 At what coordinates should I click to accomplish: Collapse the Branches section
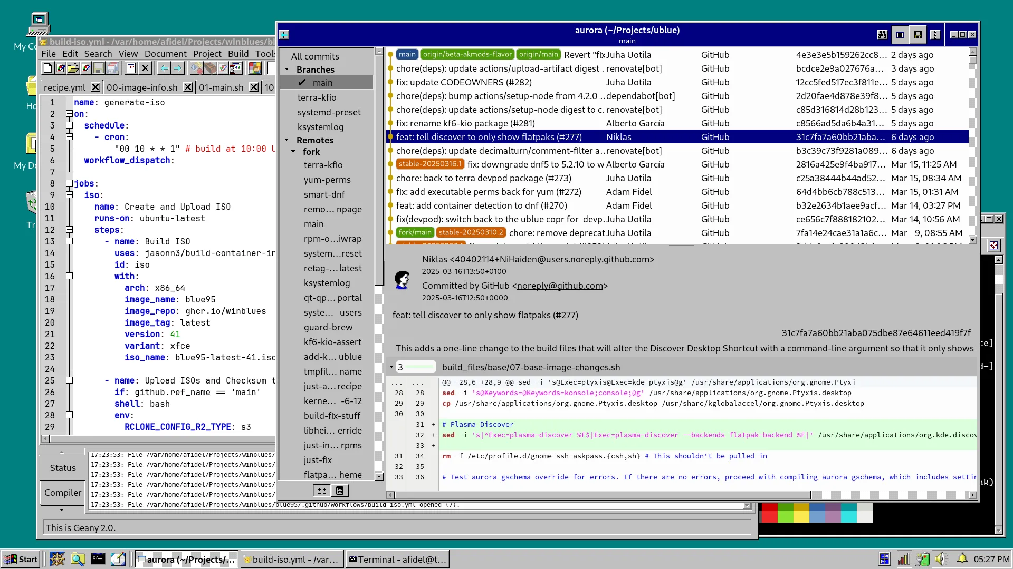[287, 70]
